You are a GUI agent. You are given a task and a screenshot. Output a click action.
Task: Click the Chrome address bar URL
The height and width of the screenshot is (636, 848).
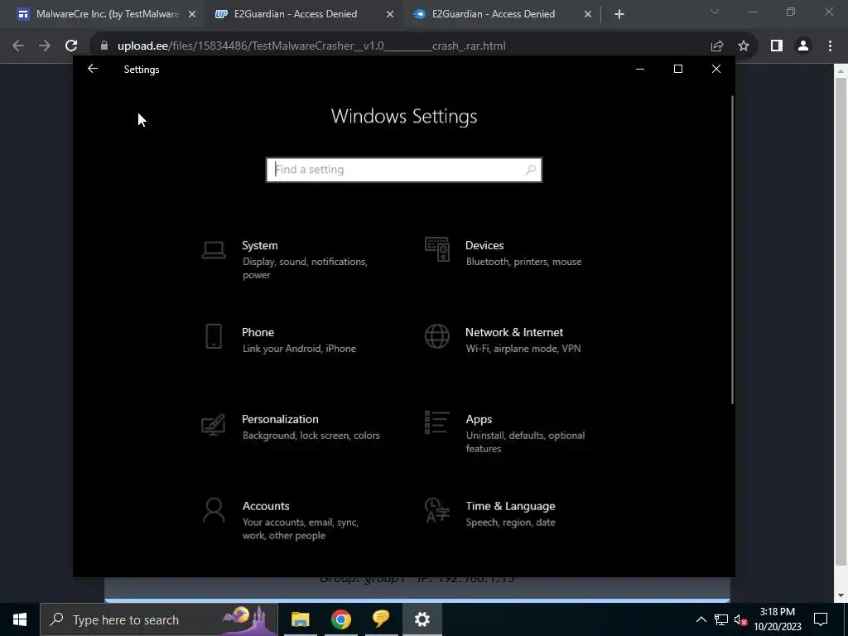[x=311, y=46]
